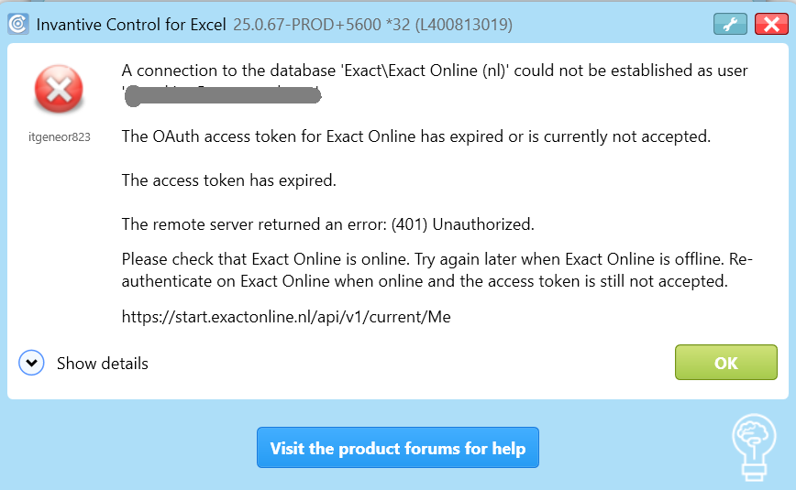The height and width of the screenshot is (490, 796).
Task: Click the 'Please check that Exact Online' paragraph
Action: (437, 270)
